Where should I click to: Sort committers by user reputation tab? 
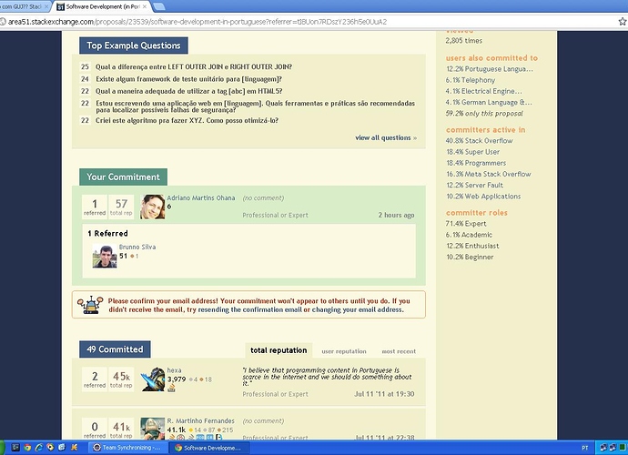point(344,351)
